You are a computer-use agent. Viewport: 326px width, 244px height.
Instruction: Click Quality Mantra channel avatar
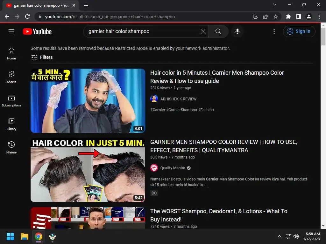(x=154, y=168)
